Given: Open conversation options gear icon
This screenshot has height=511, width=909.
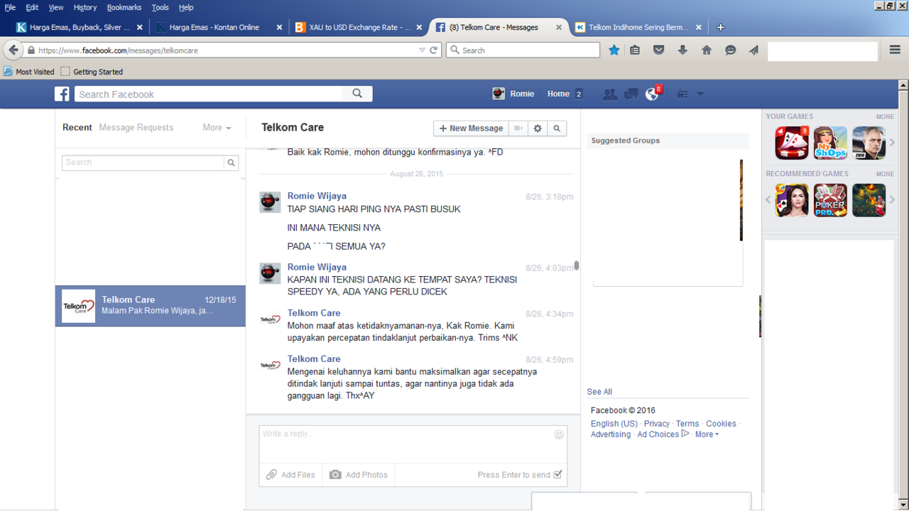Looking at the screenshot, I should point(538,128).
